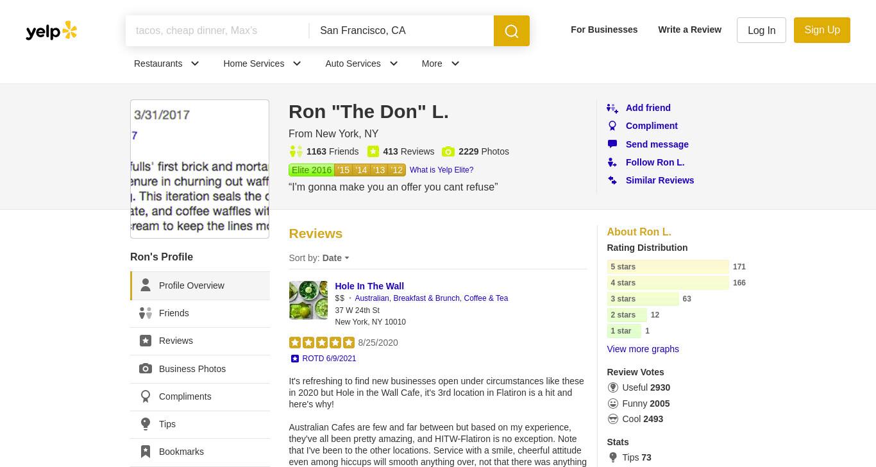Open Reviews in Ron's Profile sidebar
This screenshot has width=876, height=467.
[200, 341]
